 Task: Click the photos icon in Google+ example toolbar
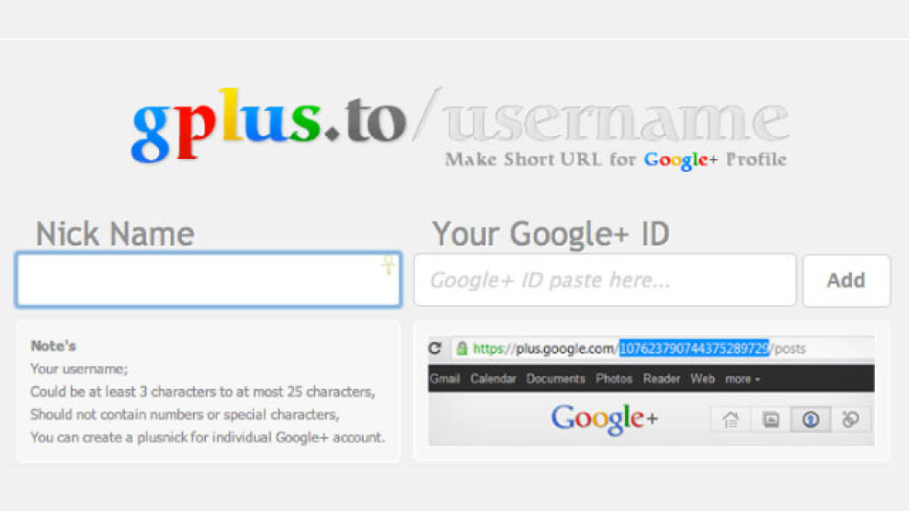(770, 419)
